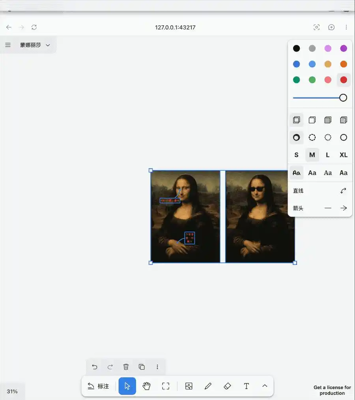Duplicate selection with the copy icon
This screenshot has width=355, height=400.
pyautogui.click(x=142, y=367)
